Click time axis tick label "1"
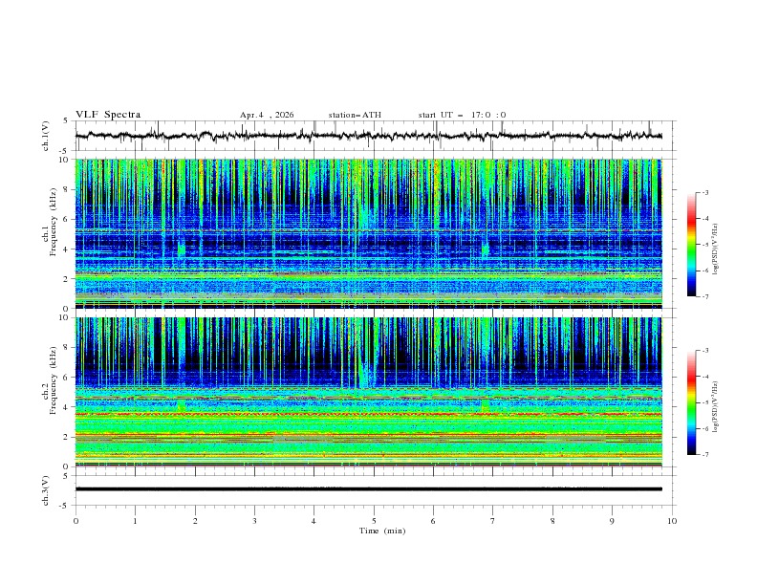 [x=135, y=521]
